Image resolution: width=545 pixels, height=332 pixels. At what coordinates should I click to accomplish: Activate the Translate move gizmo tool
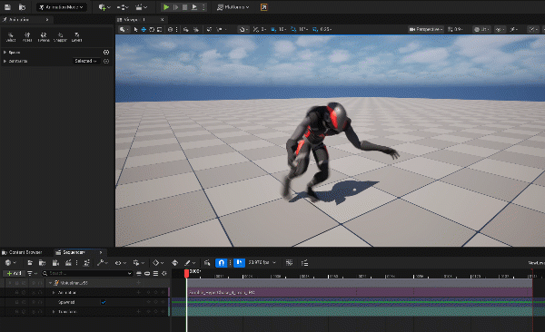pos(144,30)
